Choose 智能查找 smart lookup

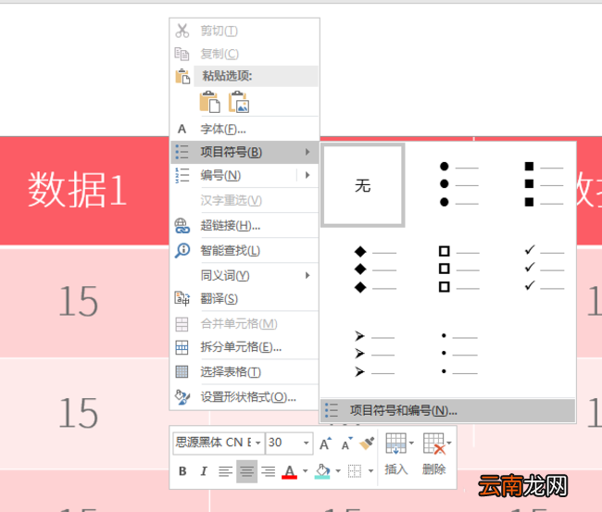pyautogui.click(x=245, y=251)
